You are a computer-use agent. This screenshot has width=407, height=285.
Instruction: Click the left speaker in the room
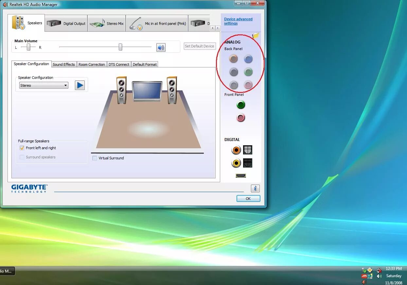point(122,90)
